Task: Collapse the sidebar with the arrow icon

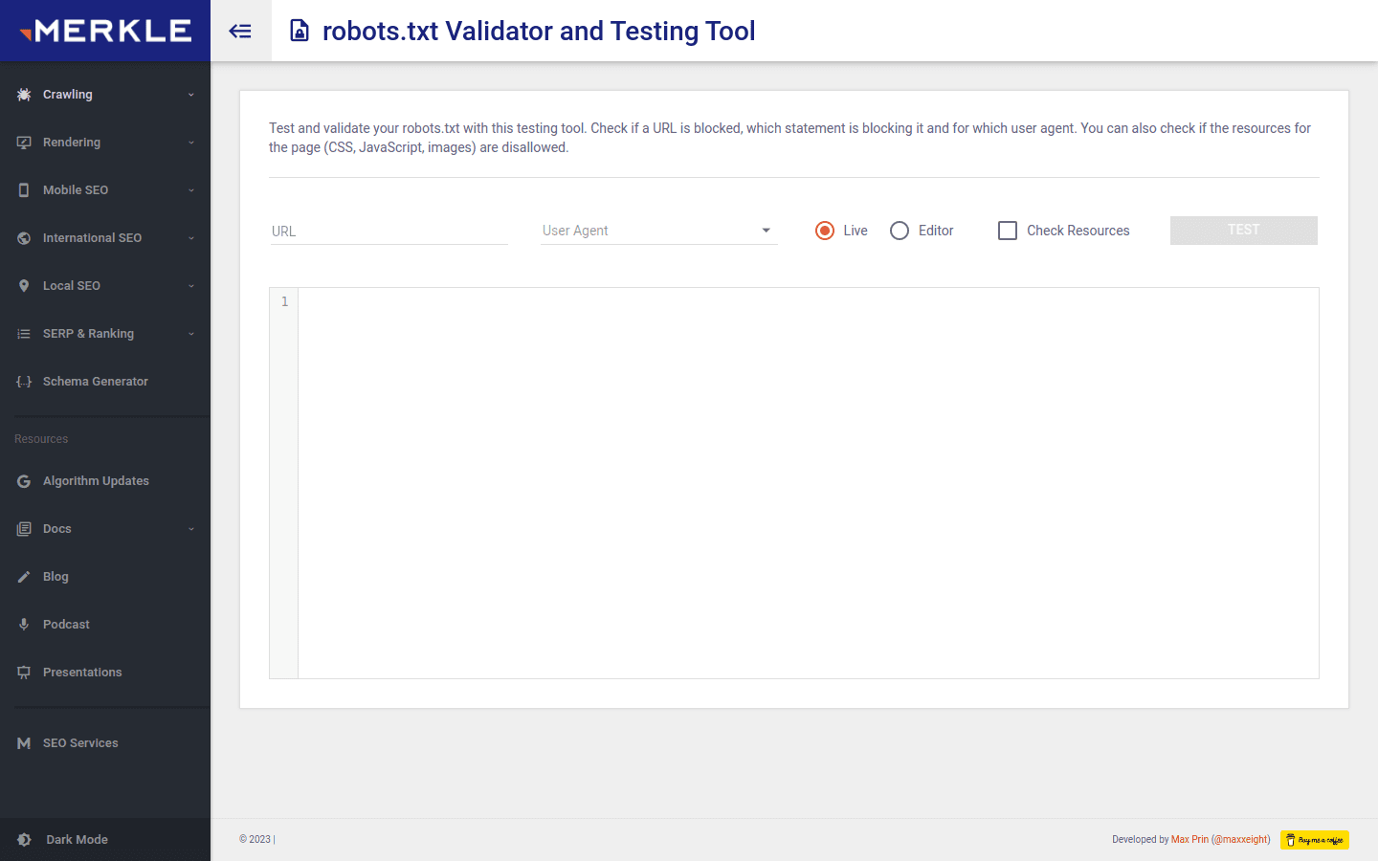Action: [240, 30]
